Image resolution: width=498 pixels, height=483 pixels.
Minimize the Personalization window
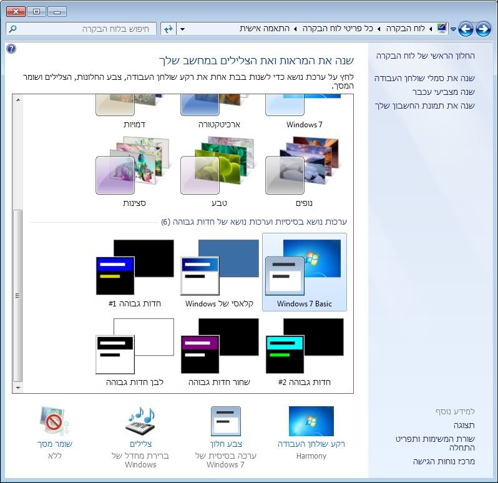[x=57, y=12]
